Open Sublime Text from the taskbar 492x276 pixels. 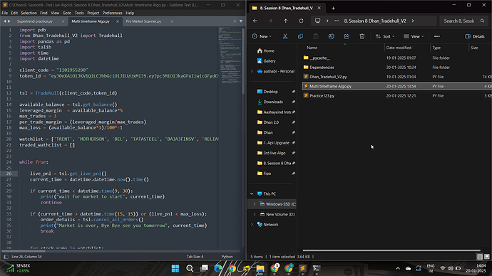(302, 268)
